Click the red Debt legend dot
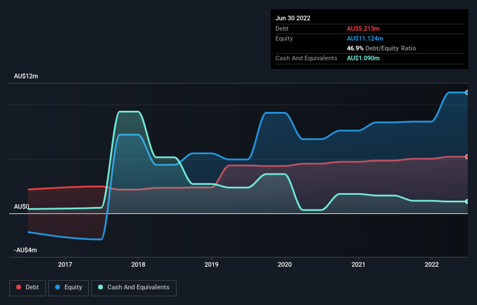477x305 pixels. (19, 287)
